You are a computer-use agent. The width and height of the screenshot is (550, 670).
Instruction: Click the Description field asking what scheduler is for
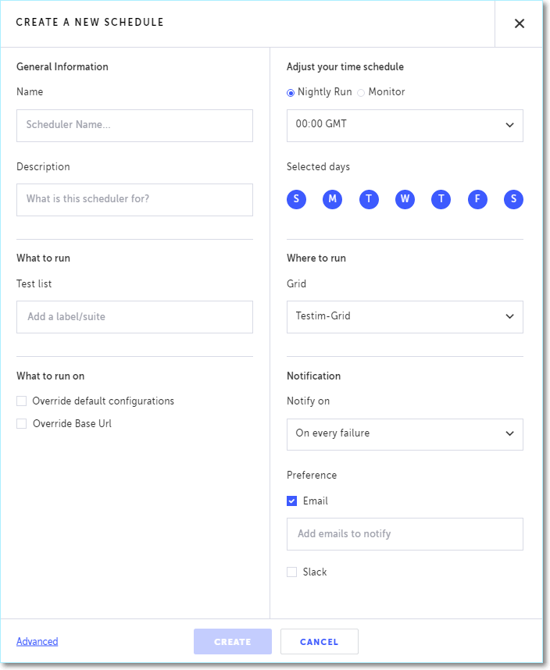(134, 200)
